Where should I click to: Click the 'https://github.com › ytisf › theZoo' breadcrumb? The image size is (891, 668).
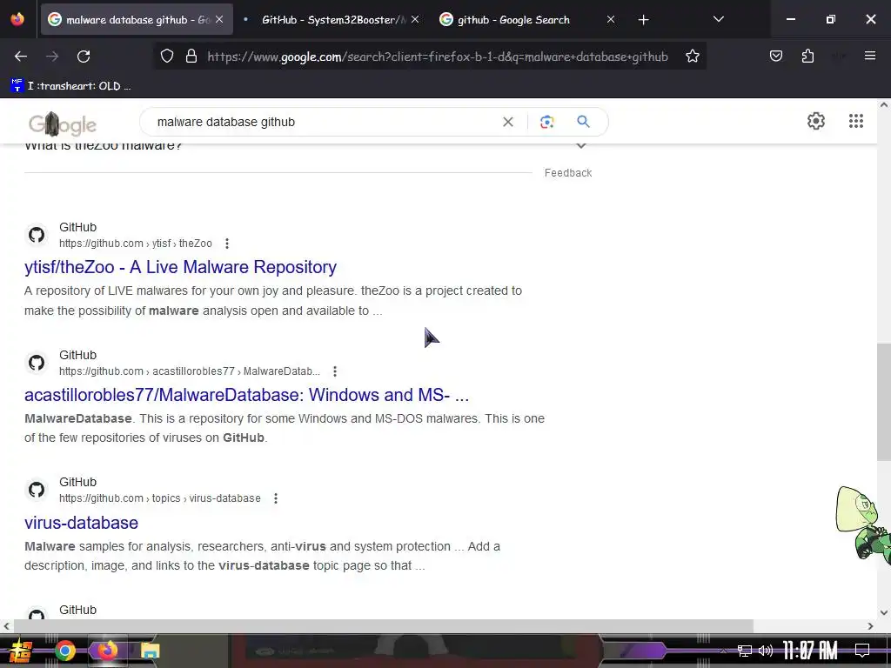(x=135, y=244)
